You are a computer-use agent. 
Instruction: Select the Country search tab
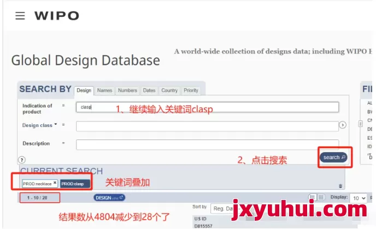[169, 90]
